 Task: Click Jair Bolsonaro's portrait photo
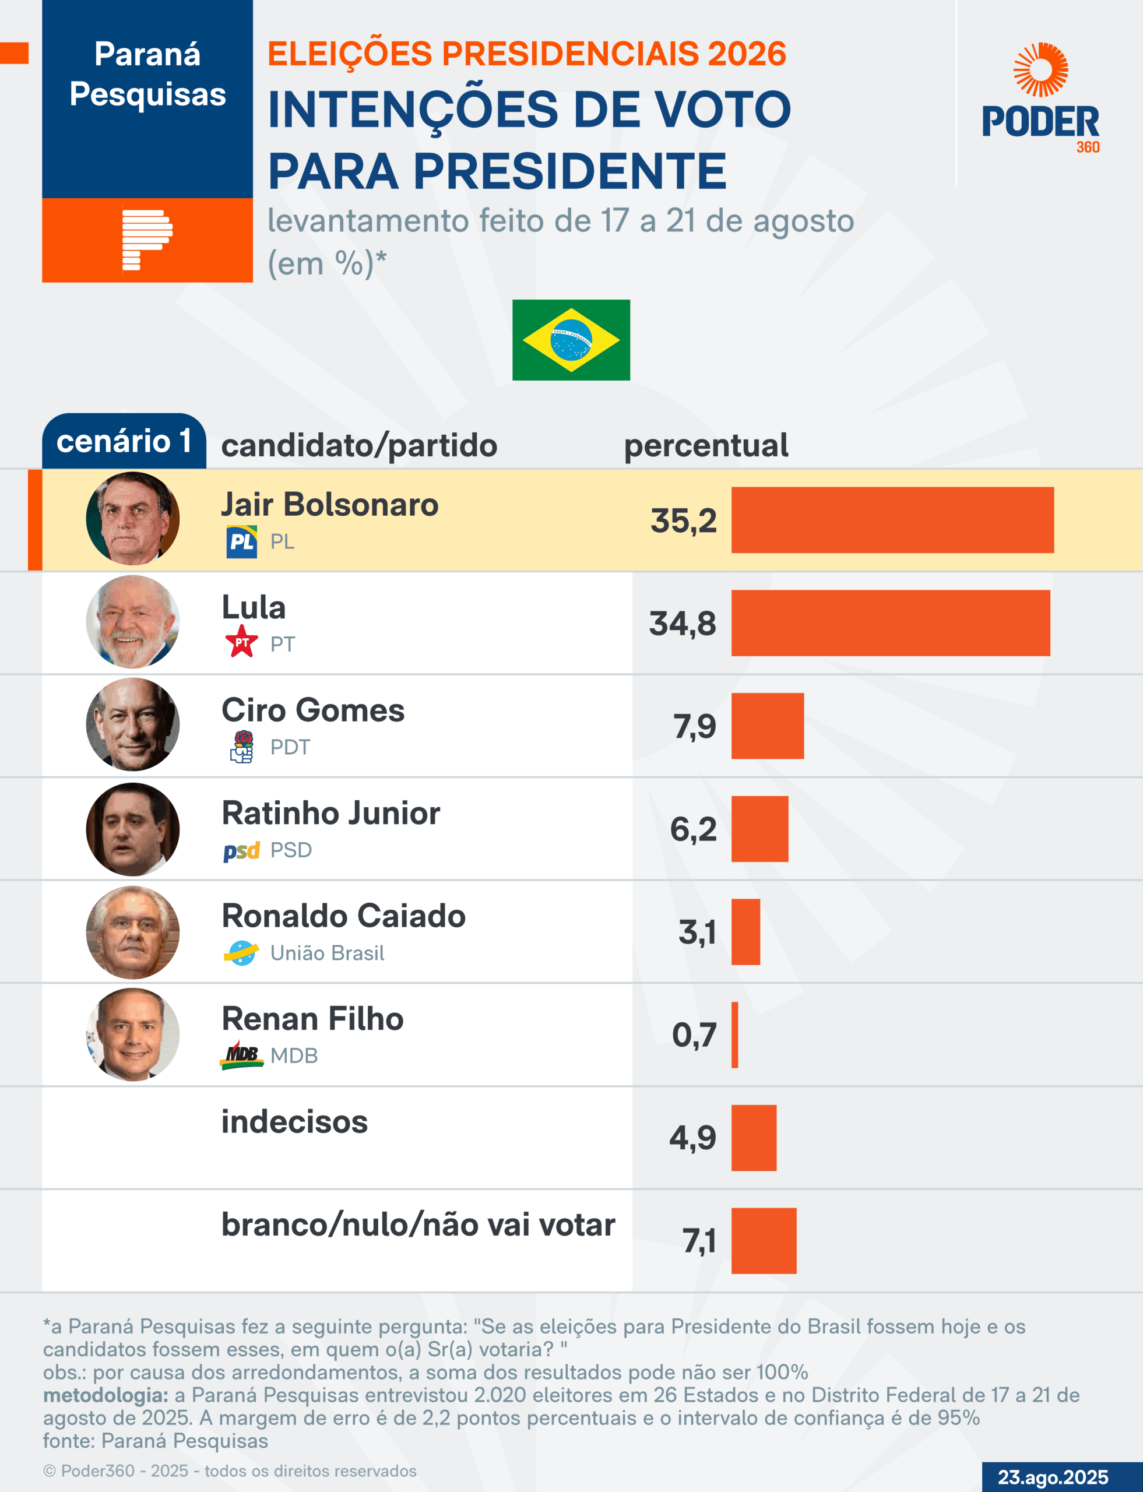(x=133, y=519)
